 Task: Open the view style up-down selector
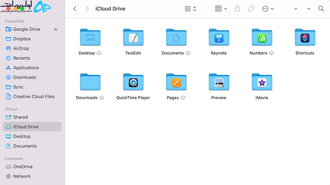[195, 8]
